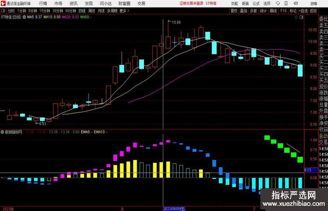Click the customer service headset icon

(278, 3)
